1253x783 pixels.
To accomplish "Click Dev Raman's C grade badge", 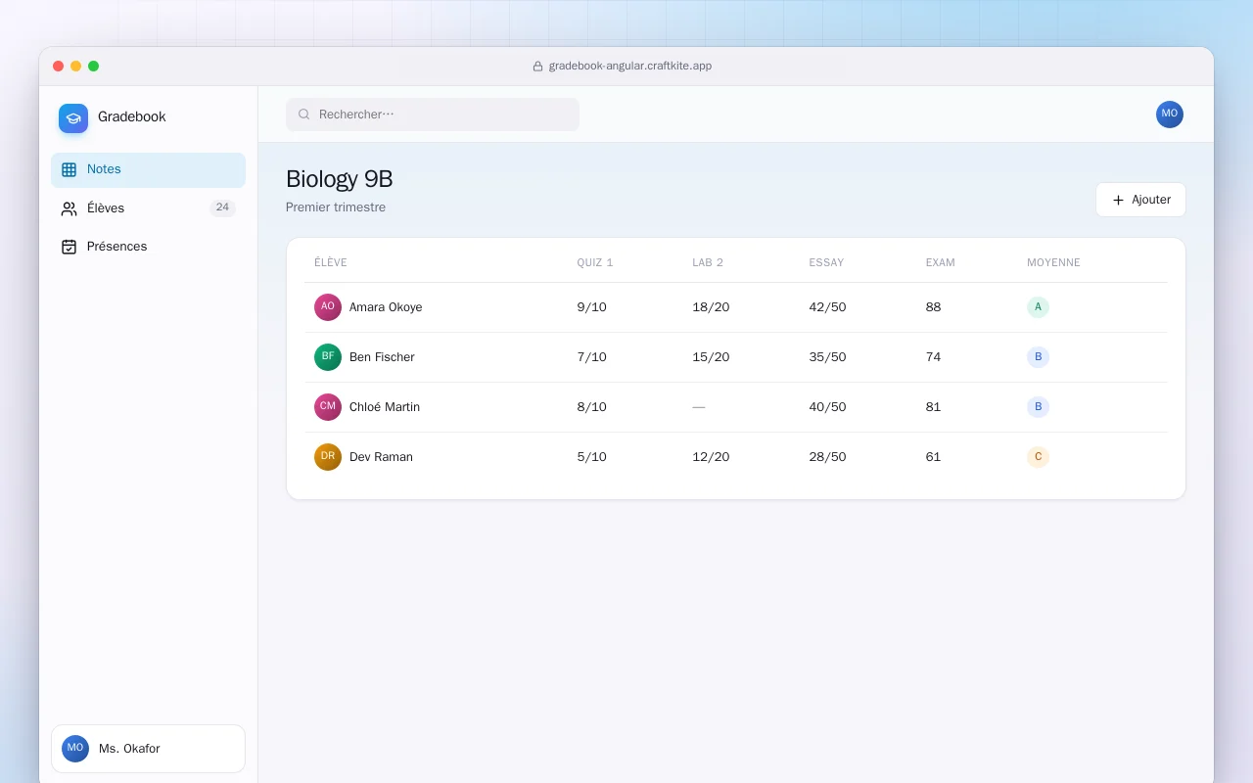I will [1038, 457].
